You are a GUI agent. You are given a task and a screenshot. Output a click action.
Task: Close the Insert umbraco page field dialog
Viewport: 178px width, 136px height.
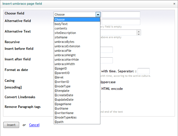point(174,4)
